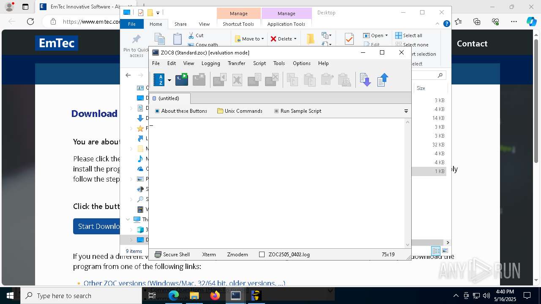This screenshot has height=304, width=541.
Task: Click the grayed terminal icon with crossed-out document
Action: click(x=272, y=79)
